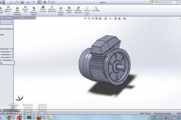Image resolution: width=181 pixels, height=120 pixels.
Task: Open Google Chrome from the taskbar
Action: tap(9, 117)
